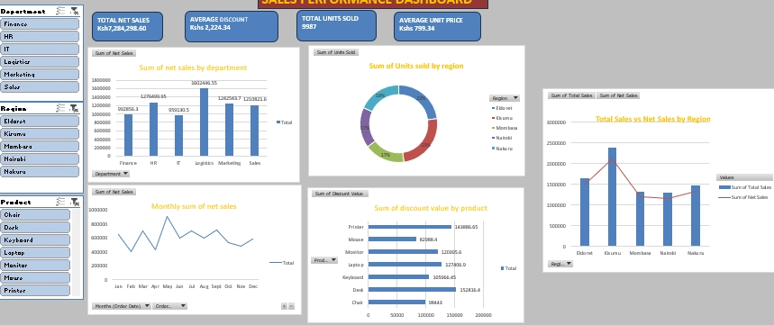
Task: Clear filter icon on Department slicer
Action: (x=74, y=11)
